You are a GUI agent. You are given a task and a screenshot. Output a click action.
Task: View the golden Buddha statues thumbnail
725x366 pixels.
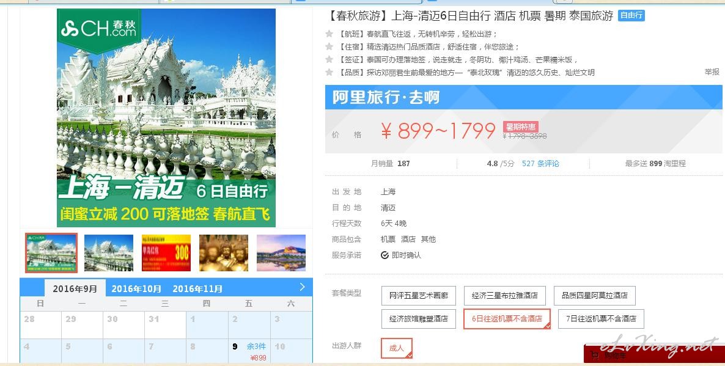coord(224,253)
